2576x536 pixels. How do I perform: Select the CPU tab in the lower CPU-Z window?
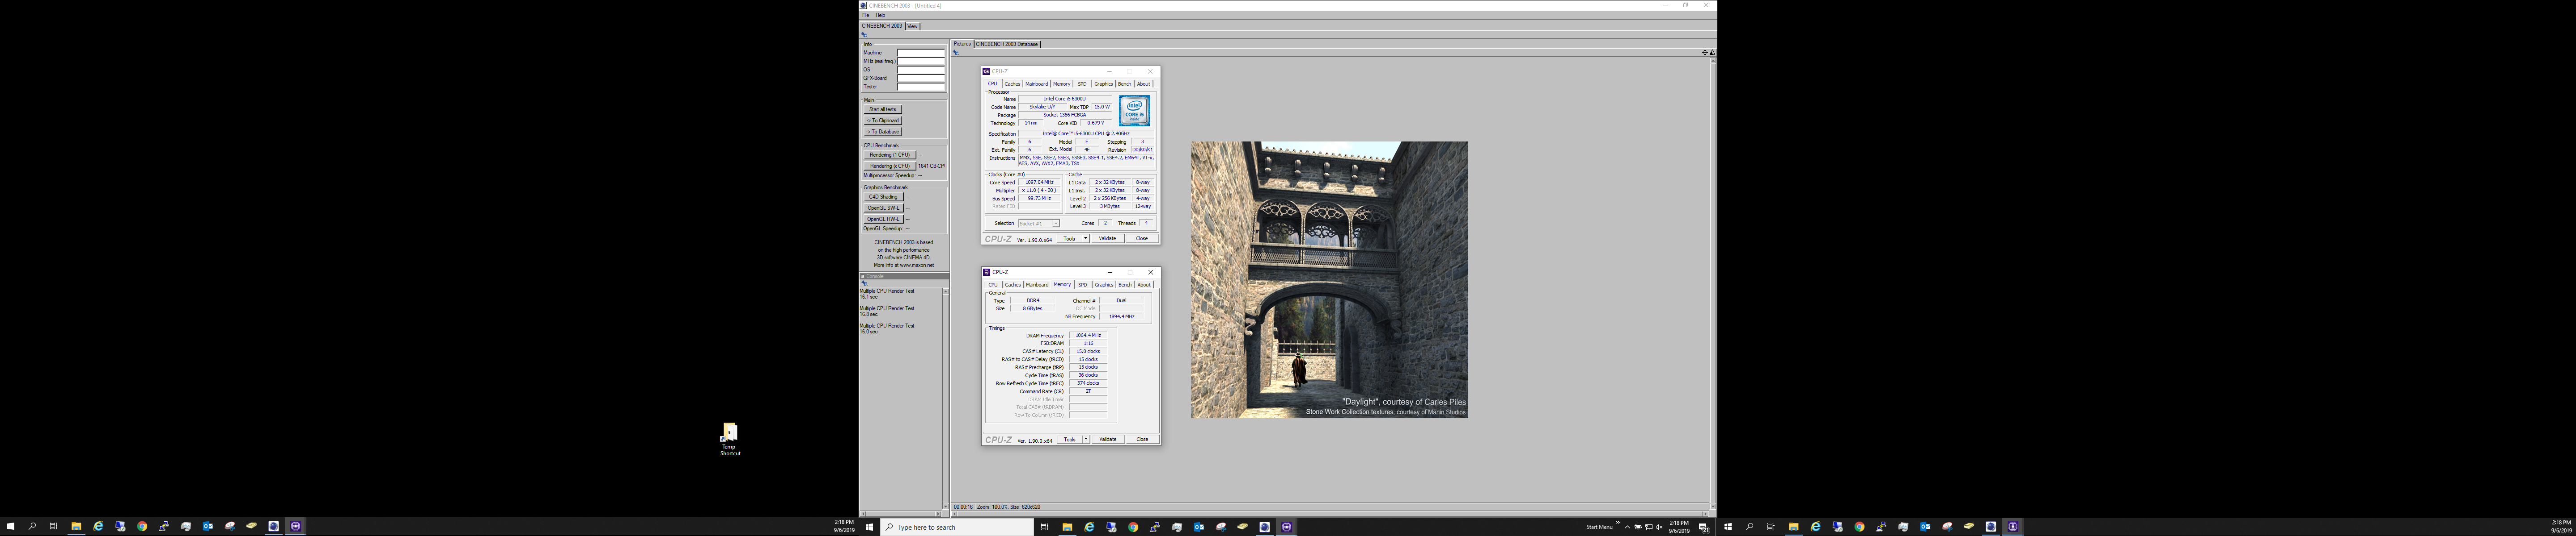coord(993,284)
